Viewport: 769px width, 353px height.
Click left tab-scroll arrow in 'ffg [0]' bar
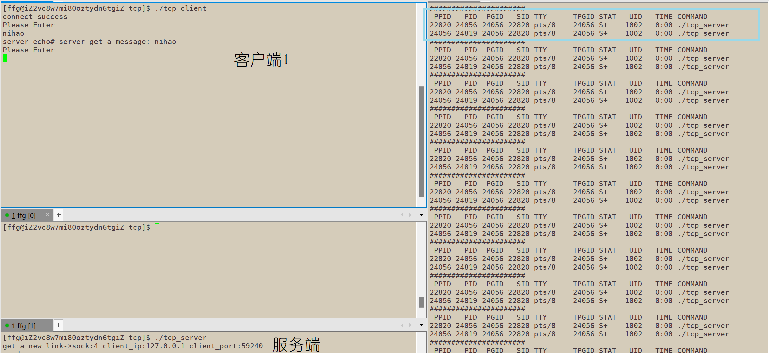click(402, 215)
